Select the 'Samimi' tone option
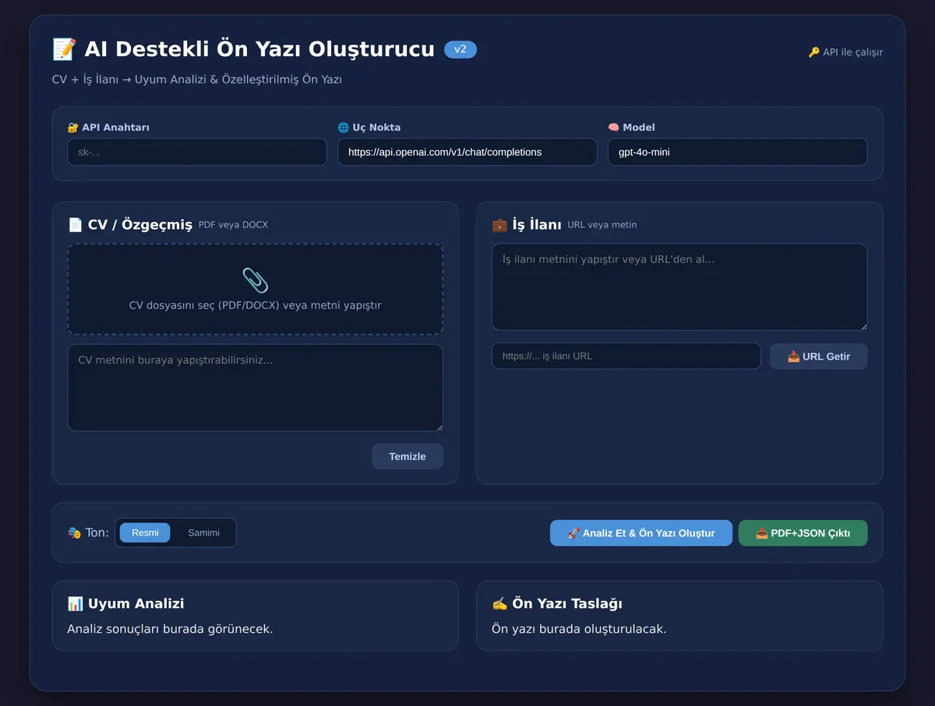935x706 pixels. tap(203, 533)
